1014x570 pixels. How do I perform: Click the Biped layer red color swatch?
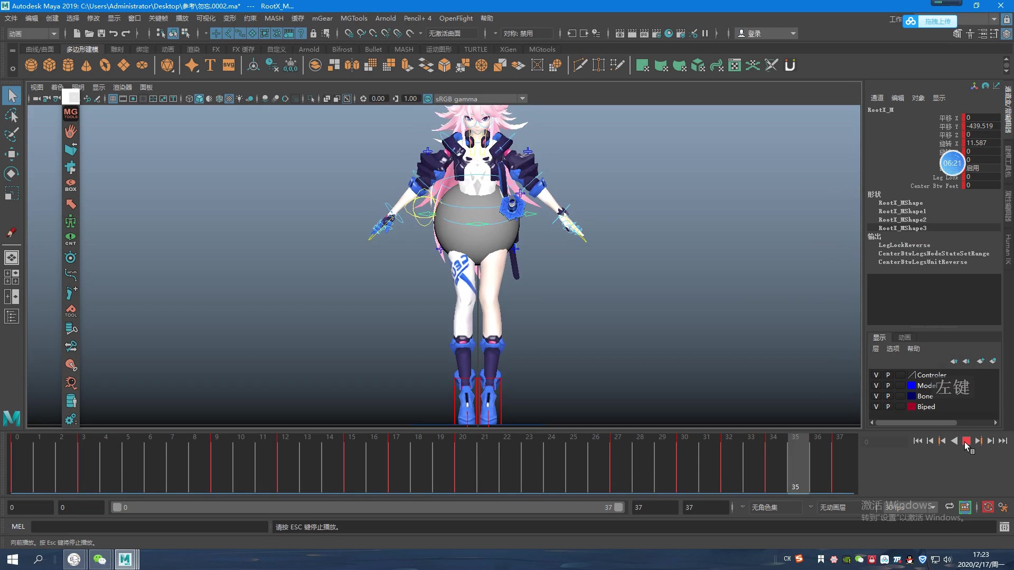click(x=912, y=406)
